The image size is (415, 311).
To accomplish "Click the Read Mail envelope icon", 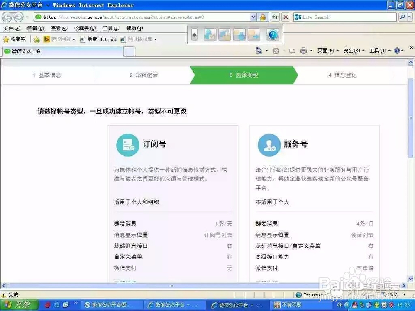I will click(292, 51).
